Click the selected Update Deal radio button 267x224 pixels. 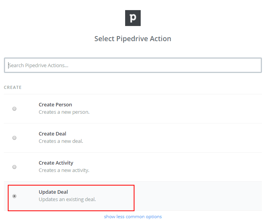click(x=14, y=196)
